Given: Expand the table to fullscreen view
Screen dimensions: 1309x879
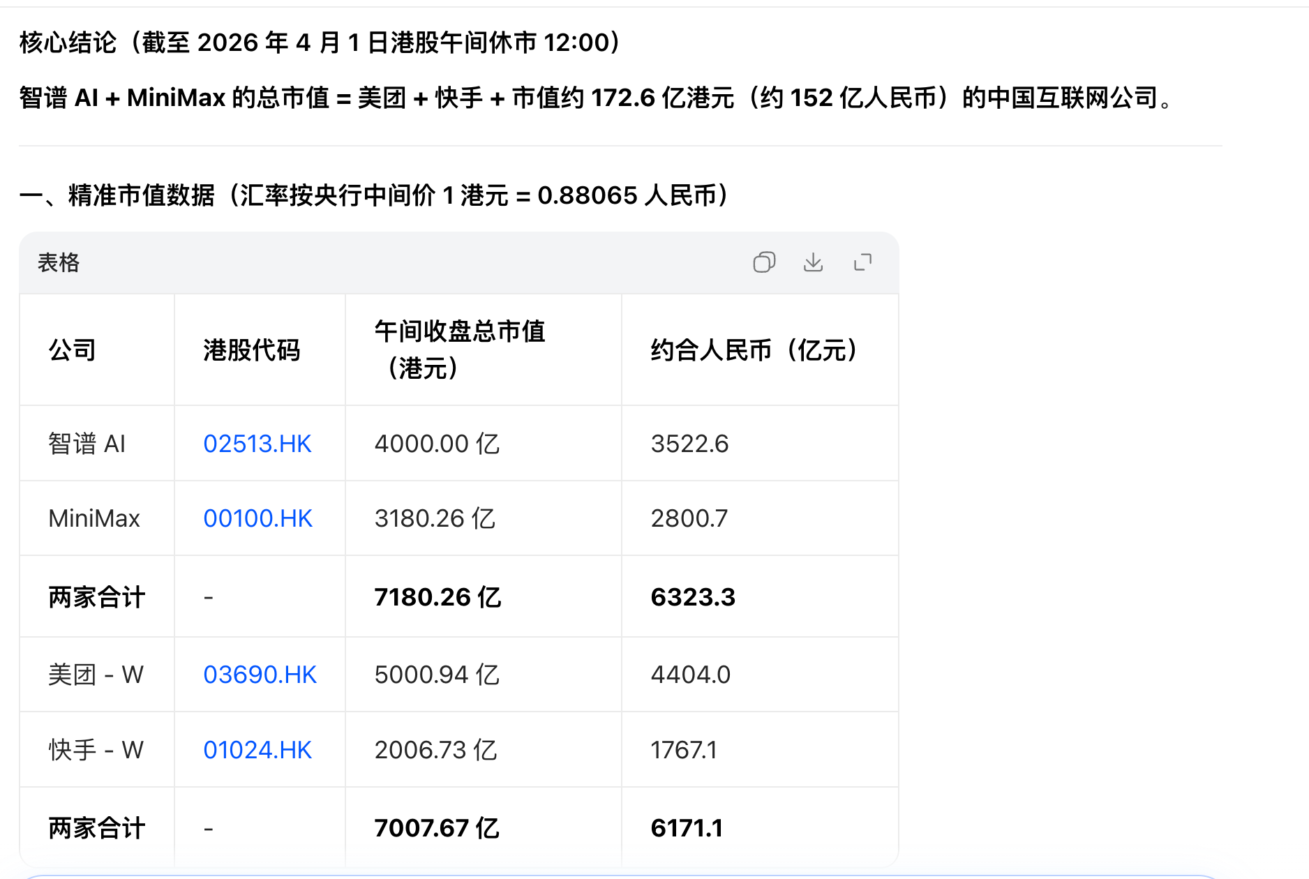Looking at the screenshot, I should click(x=863, y=262).
